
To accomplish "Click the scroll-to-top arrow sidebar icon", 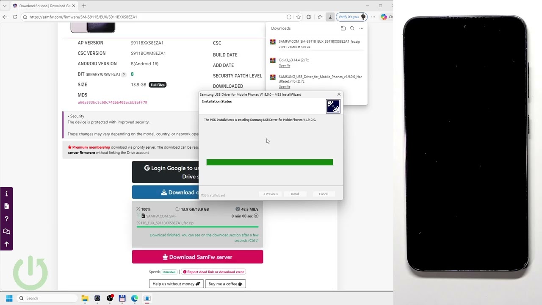I will click(x=6, y=244).
